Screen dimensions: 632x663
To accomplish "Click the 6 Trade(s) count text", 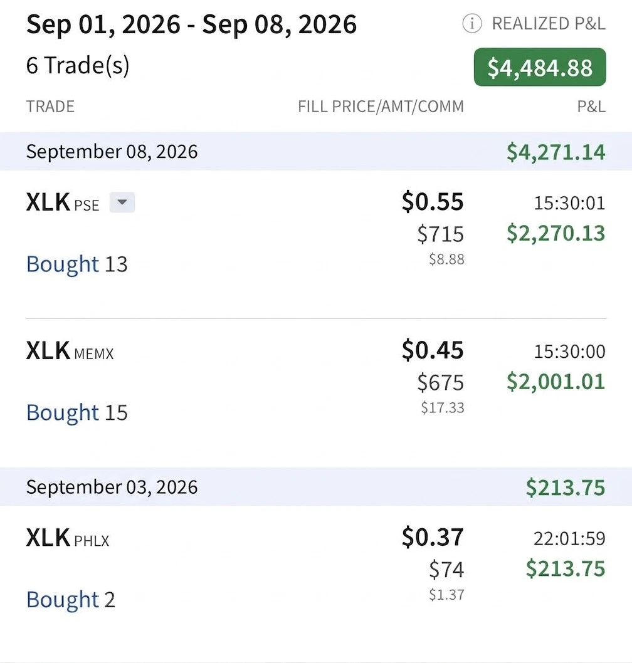I will pos(78,66).
